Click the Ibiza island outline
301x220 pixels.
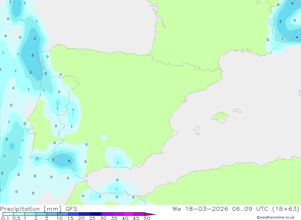pyautogui.click(x=197, y=129)
